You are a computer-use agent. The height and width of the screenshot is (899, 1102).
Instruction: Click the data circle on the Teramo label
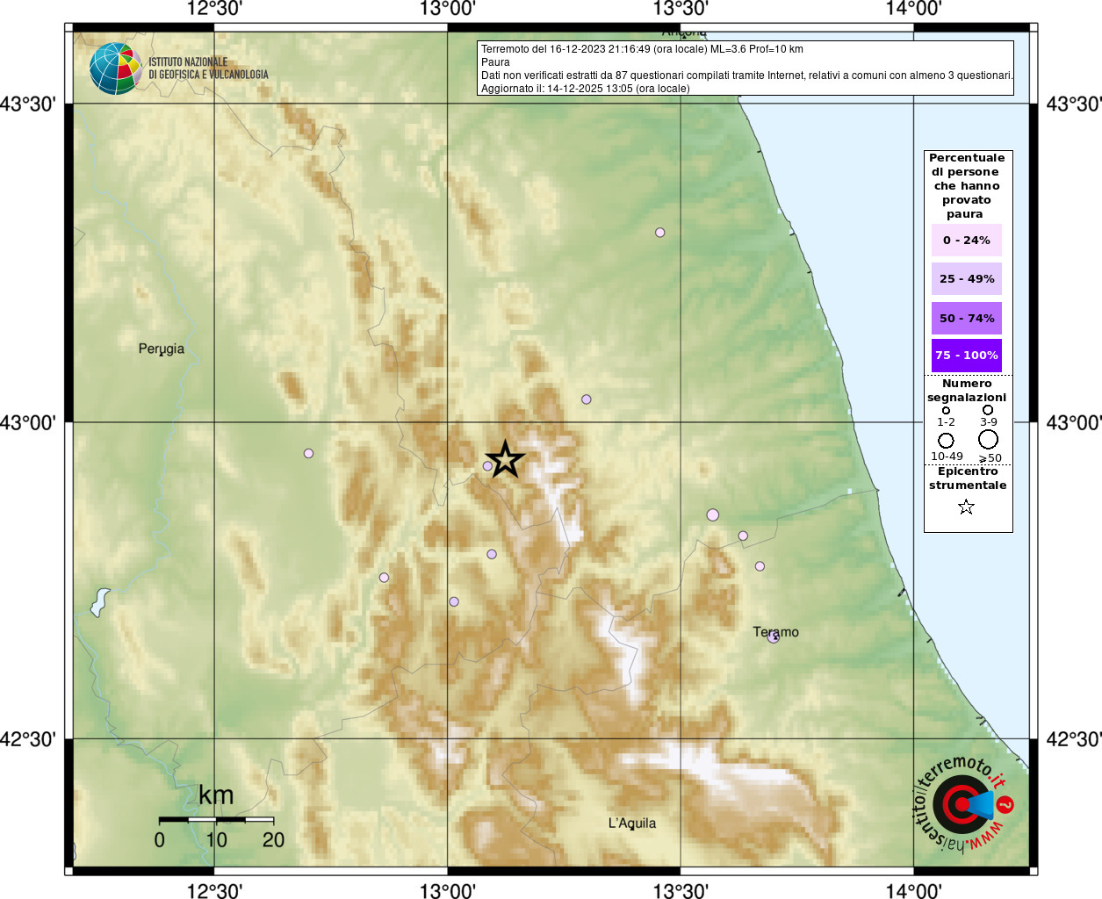coord(774,637)
